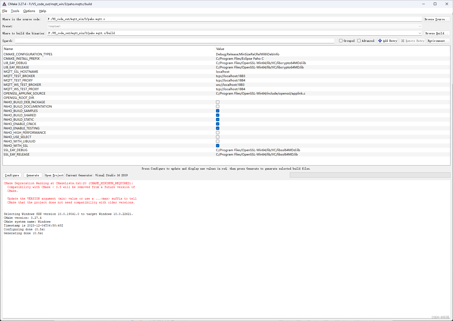Enable the Advanced checkbox
Image resolution: width=453 pixels, height=321 pixels.
[359, 40]
